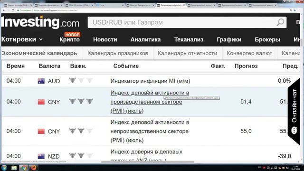Open the Windows Start button

pos(4,168)
